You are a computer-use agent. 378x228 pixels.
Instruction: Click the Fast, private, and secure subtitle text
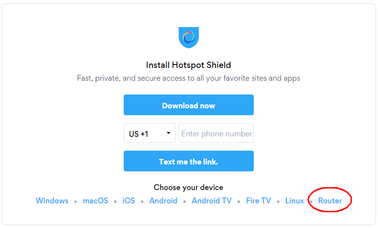pos(189,78)
